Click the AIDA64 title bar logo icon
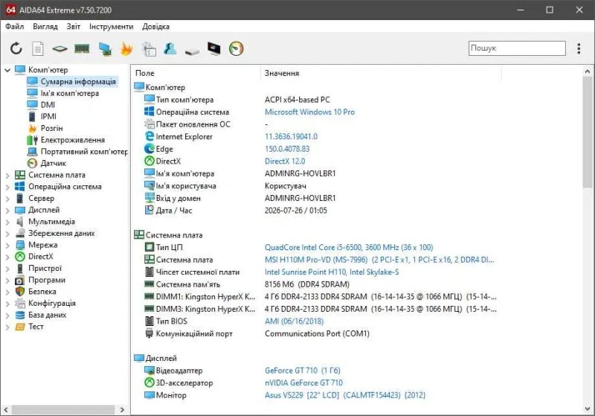595x416 pixels. pos(11,10)
